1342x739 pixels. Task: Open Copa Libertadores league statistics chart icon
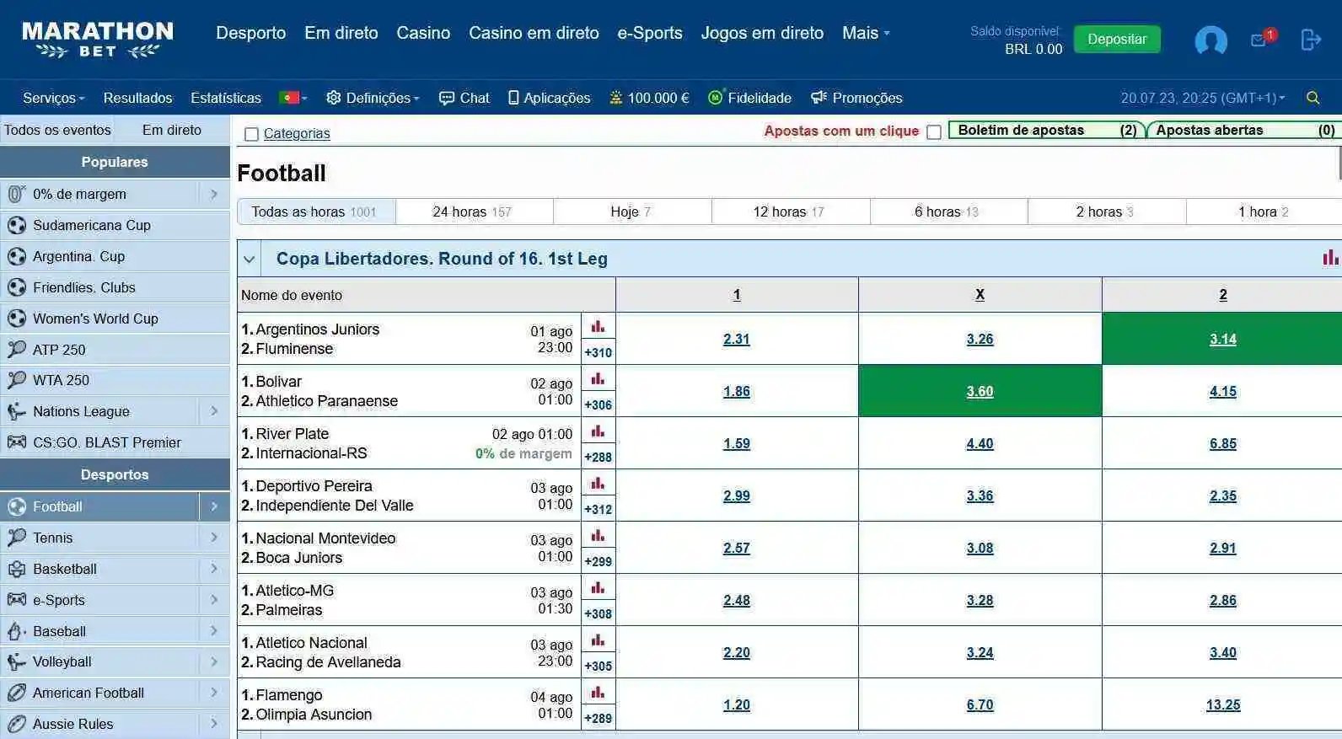point(1330,258)
